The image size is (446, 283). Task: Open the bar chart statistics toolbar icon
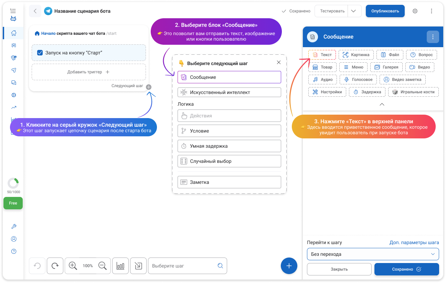tap(120, 266)
